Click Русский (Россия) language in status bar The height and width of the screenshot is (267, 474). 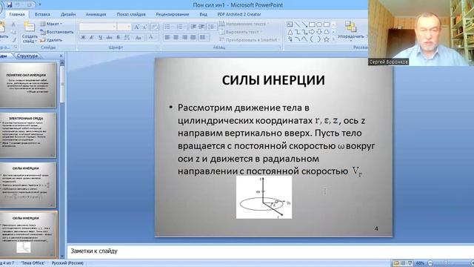[67, 263]
